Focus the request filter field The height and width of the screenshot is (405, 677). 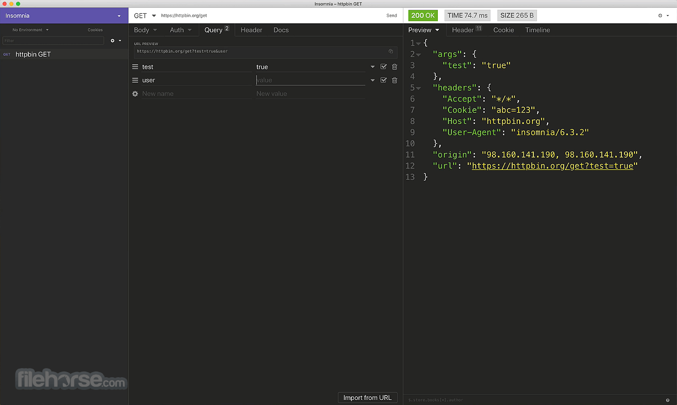[x=53, y=40]
